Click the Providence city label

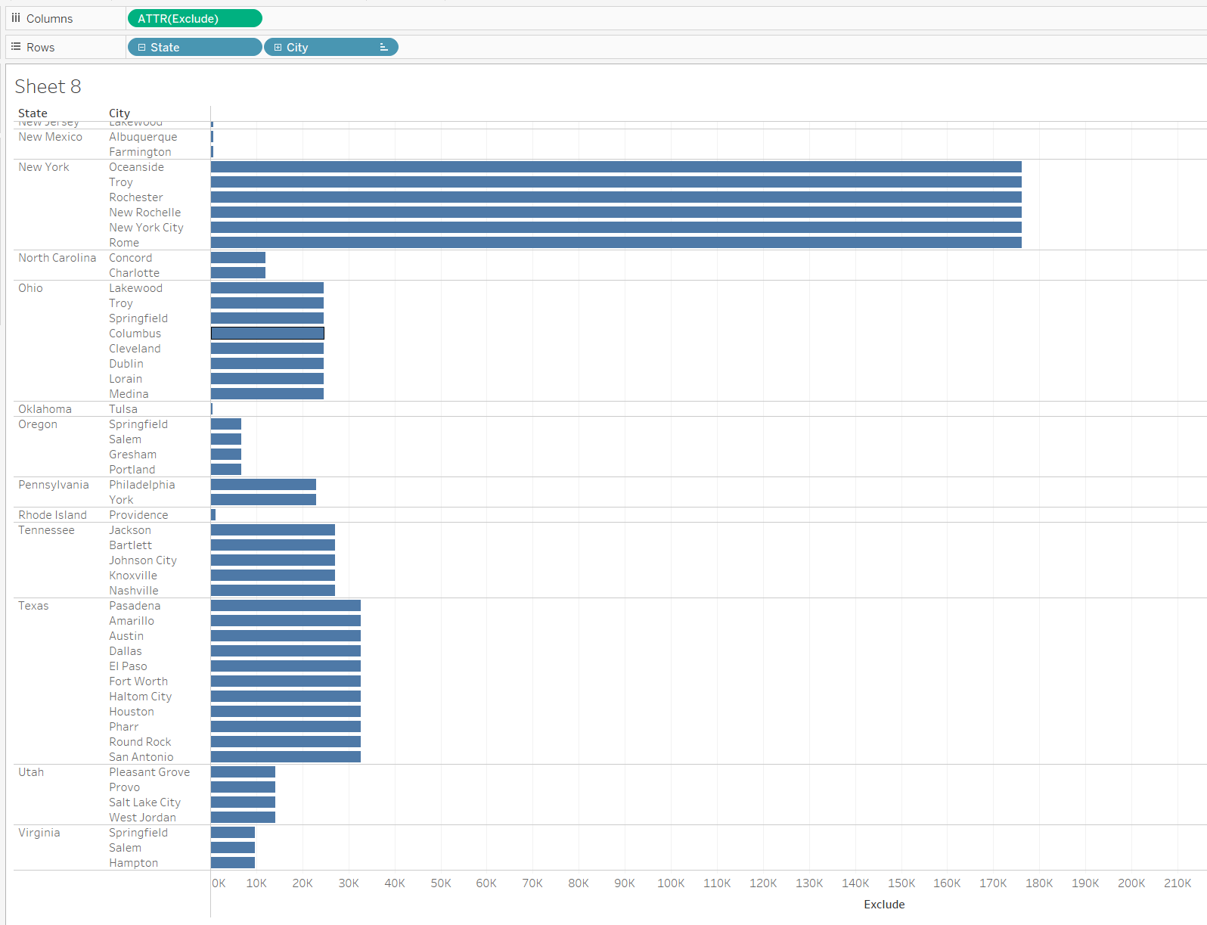coord(138,515)
